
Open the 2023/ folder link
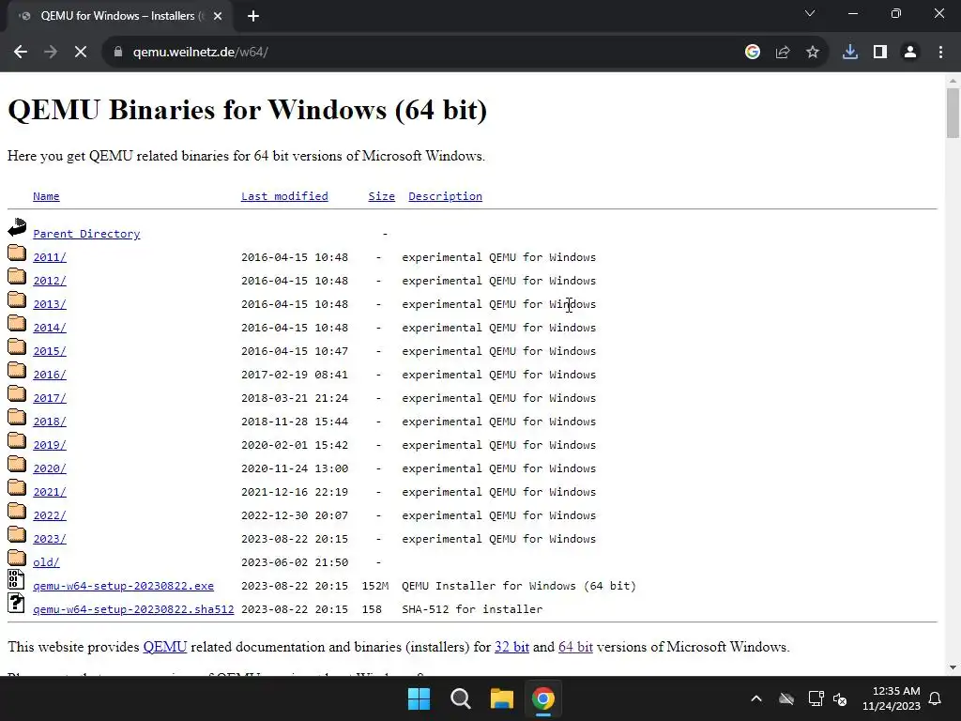50,539
